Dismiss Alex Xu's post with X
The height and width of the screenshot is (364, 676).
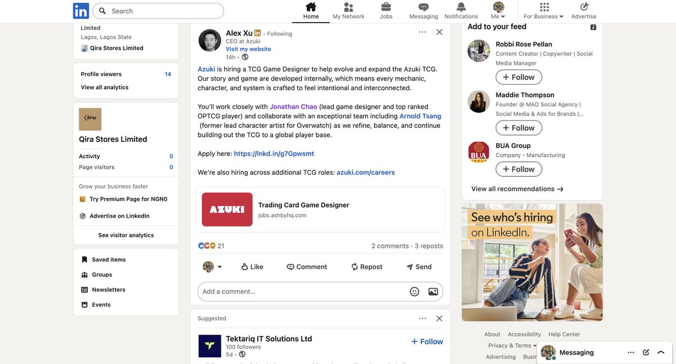[x=439, y=32]
